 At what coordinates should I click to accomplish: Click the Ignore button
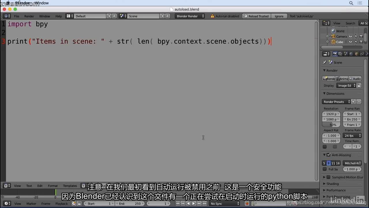coord(279,16)
